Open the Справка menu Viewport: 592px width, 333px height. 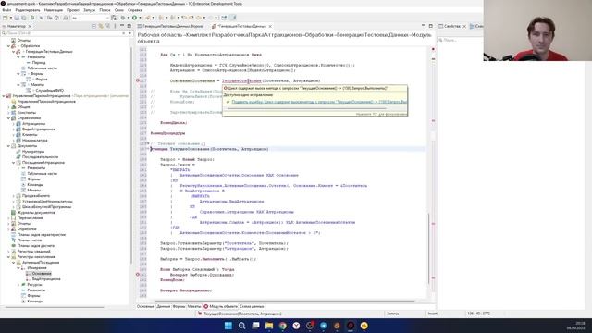tap(135, 10)
